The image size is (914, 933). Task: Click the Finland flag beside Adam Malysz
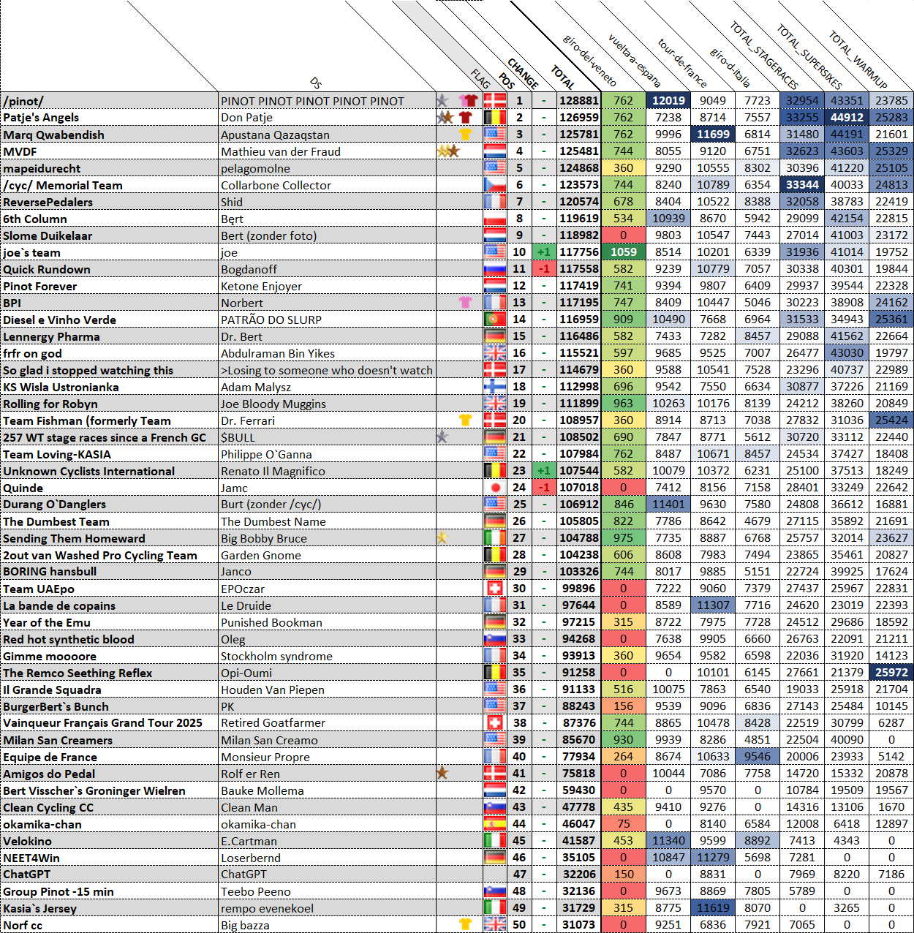pos(495,387)
